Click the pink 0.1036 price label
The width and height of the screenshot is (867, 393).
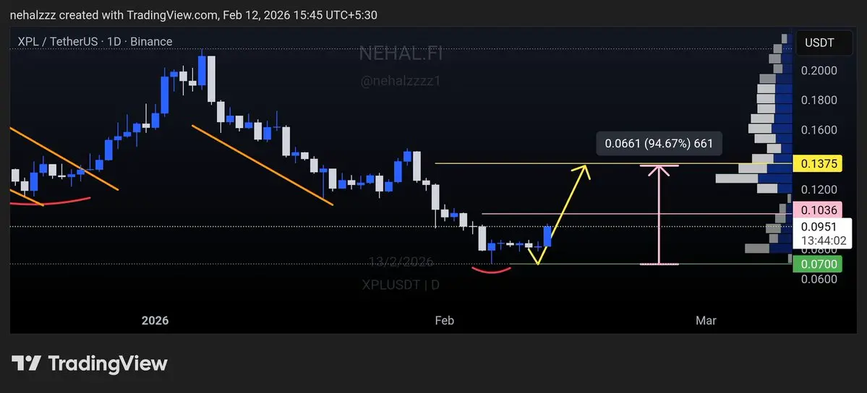817,210
